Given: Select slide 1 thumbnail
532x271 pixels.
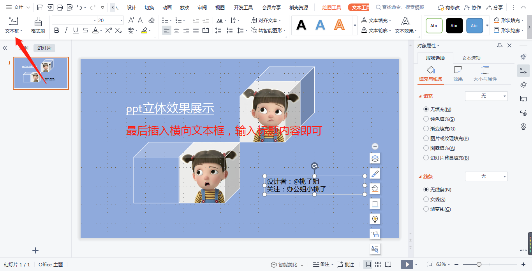Looking at the screenshot, I should point(41,73).
